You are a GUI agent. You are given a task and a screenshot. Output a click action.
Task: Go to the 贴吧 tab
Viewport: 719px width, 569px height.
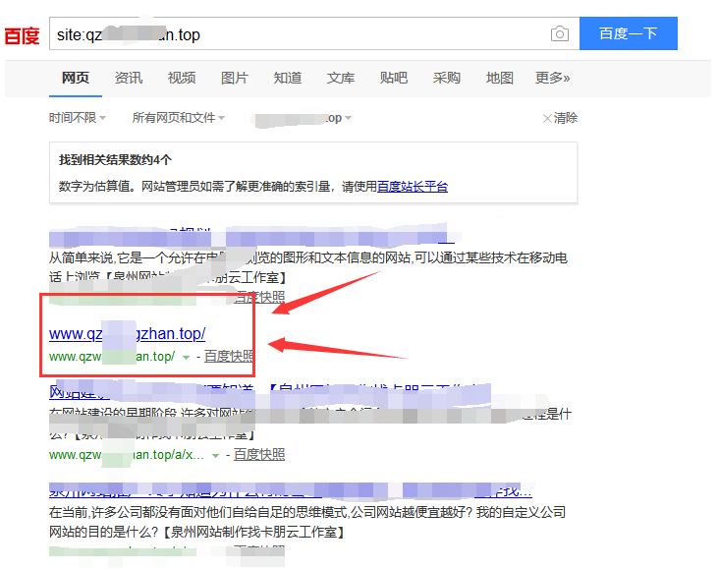[394, 78]
